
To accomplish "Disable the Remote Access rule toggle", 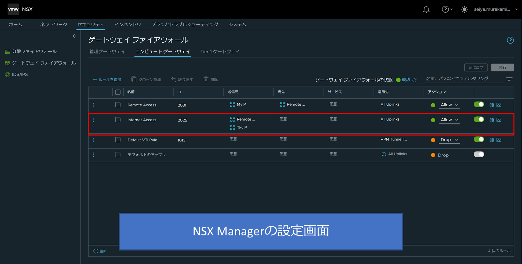I will (479, 104).
